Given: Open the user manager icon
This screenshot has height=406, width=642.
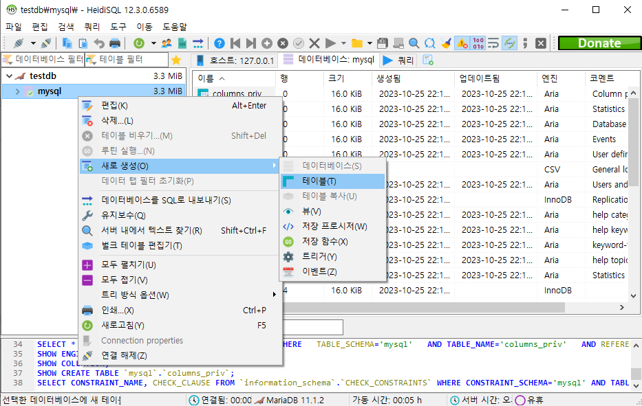Looking at the screenshot, I should [167, 43].
